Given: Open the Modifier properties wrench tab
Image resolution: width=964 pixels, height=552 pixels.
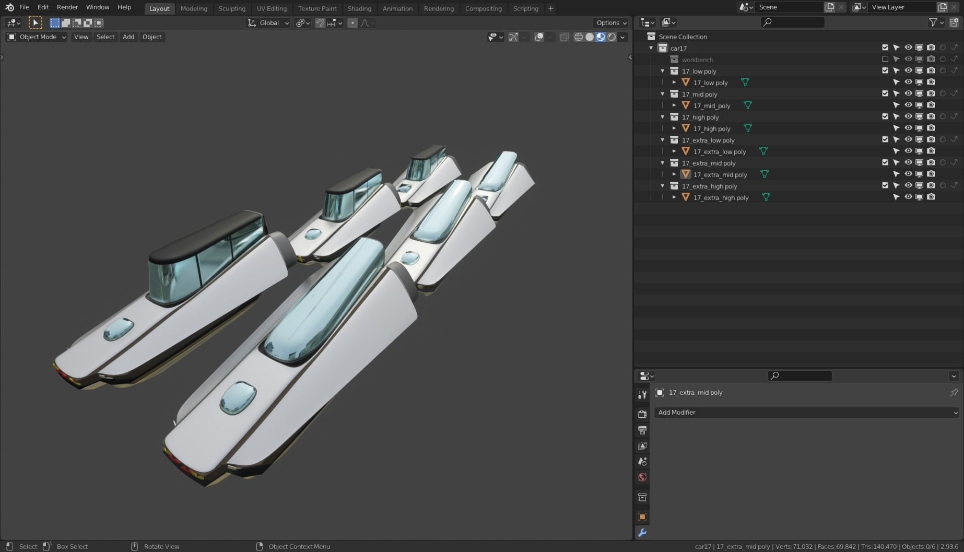Looking at the screenshot, I should click(642, 533).
